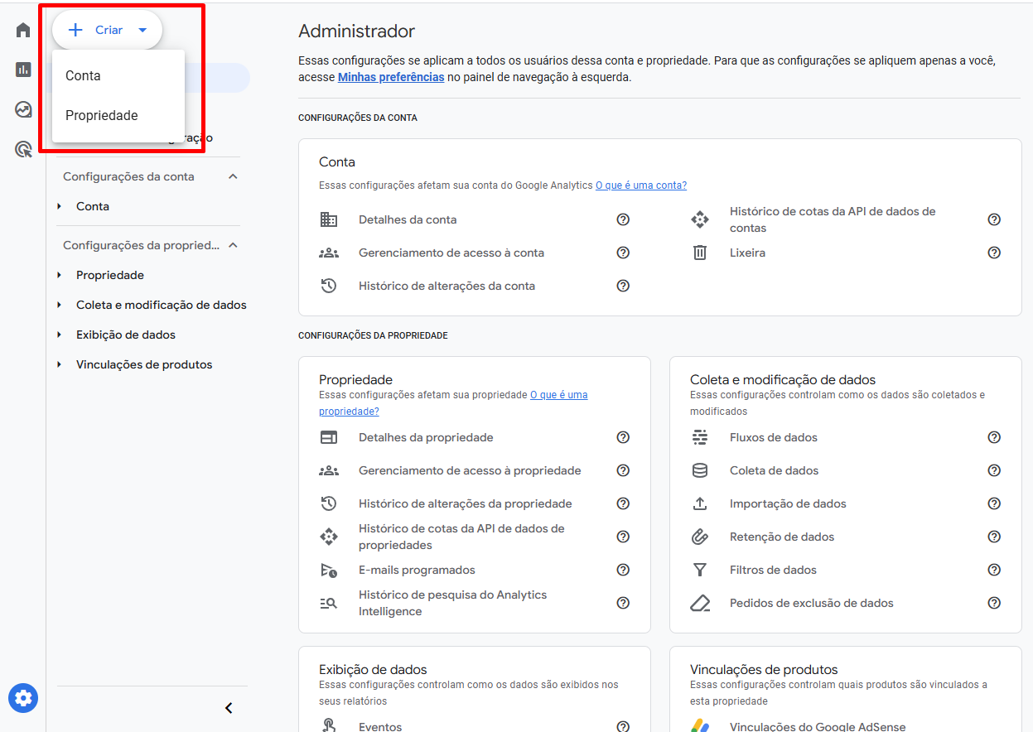The image size is (1033, 732).
Task: Click the Fluxos de dados streams icon
Action: coord(700,437)
